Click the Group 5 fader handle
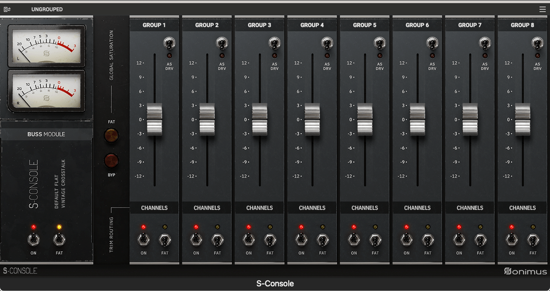Viewport: 550px width, 291px height. point(364,119)
